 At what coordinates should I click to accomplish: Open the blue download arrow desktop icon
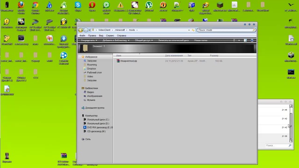(x=64, y=38)
